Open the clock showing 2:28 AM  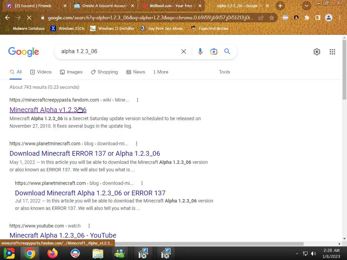pos(331,253)
